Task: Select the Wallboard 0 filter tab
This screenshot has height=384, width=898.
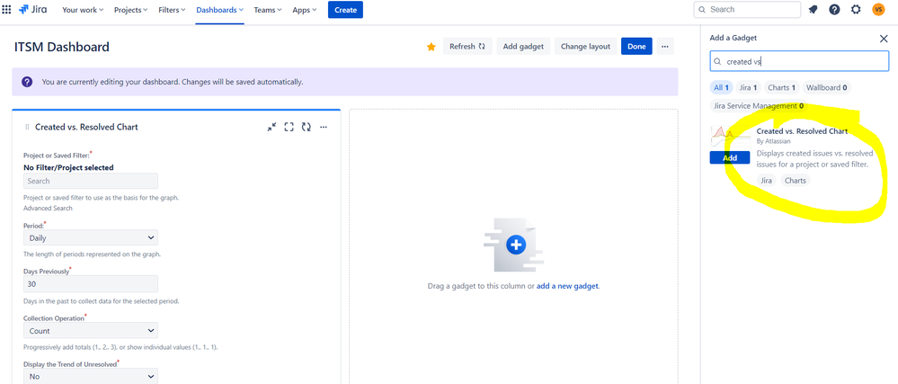Action: coord(826,88)
